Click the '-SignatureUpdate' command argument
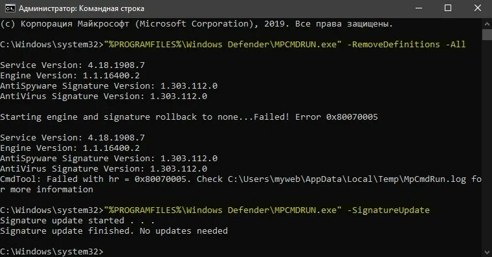The image size is (492, 257). 388,210
